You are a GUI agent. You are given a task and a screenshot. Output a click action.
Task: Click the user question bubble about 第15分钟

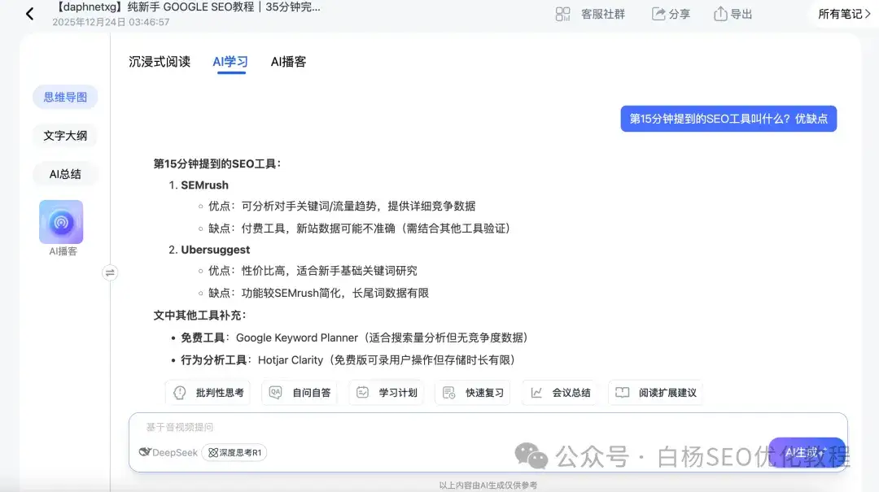point(728,119)
